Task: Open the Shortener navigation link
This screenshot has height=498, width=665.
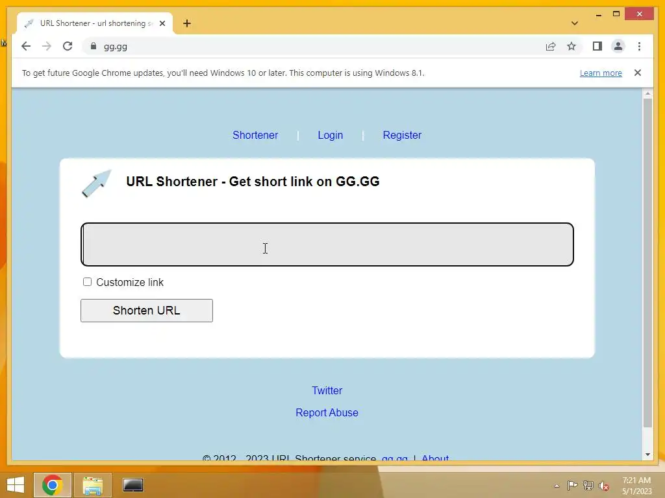Action: [x=255, y=135]
